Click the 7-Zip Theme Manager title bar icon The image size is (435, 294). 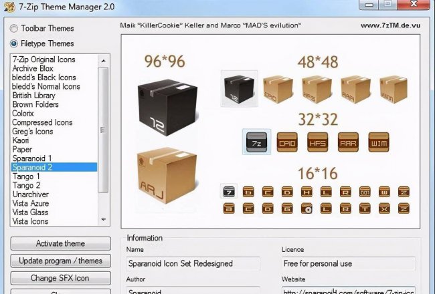9,7
